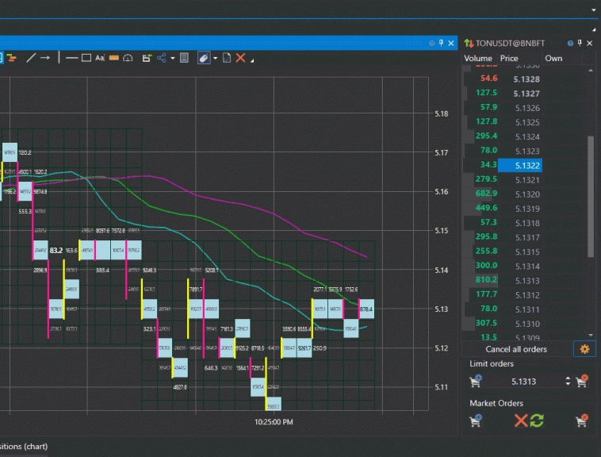
Task: Click limit price stepper arrows
Action: click(x=568, y=382)
